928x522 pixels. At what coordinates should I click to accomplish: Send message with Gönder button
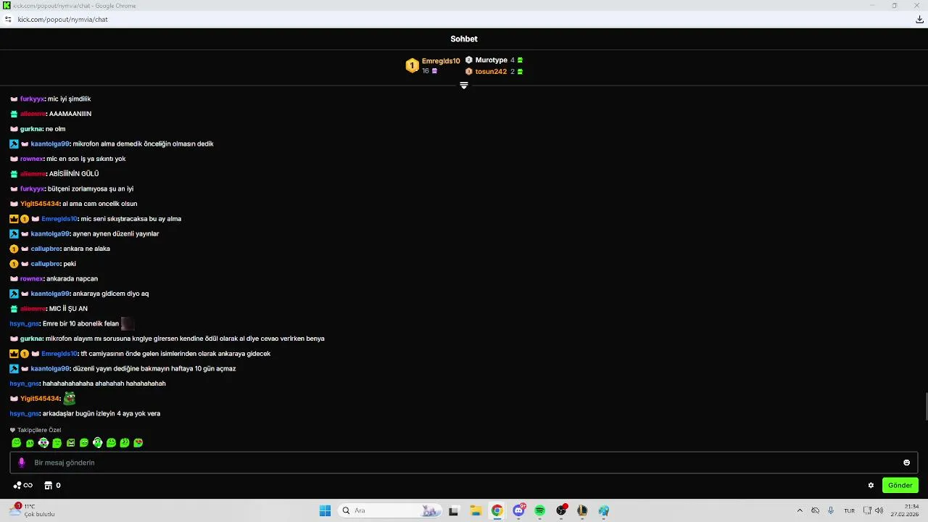click(x=900, y=485)
